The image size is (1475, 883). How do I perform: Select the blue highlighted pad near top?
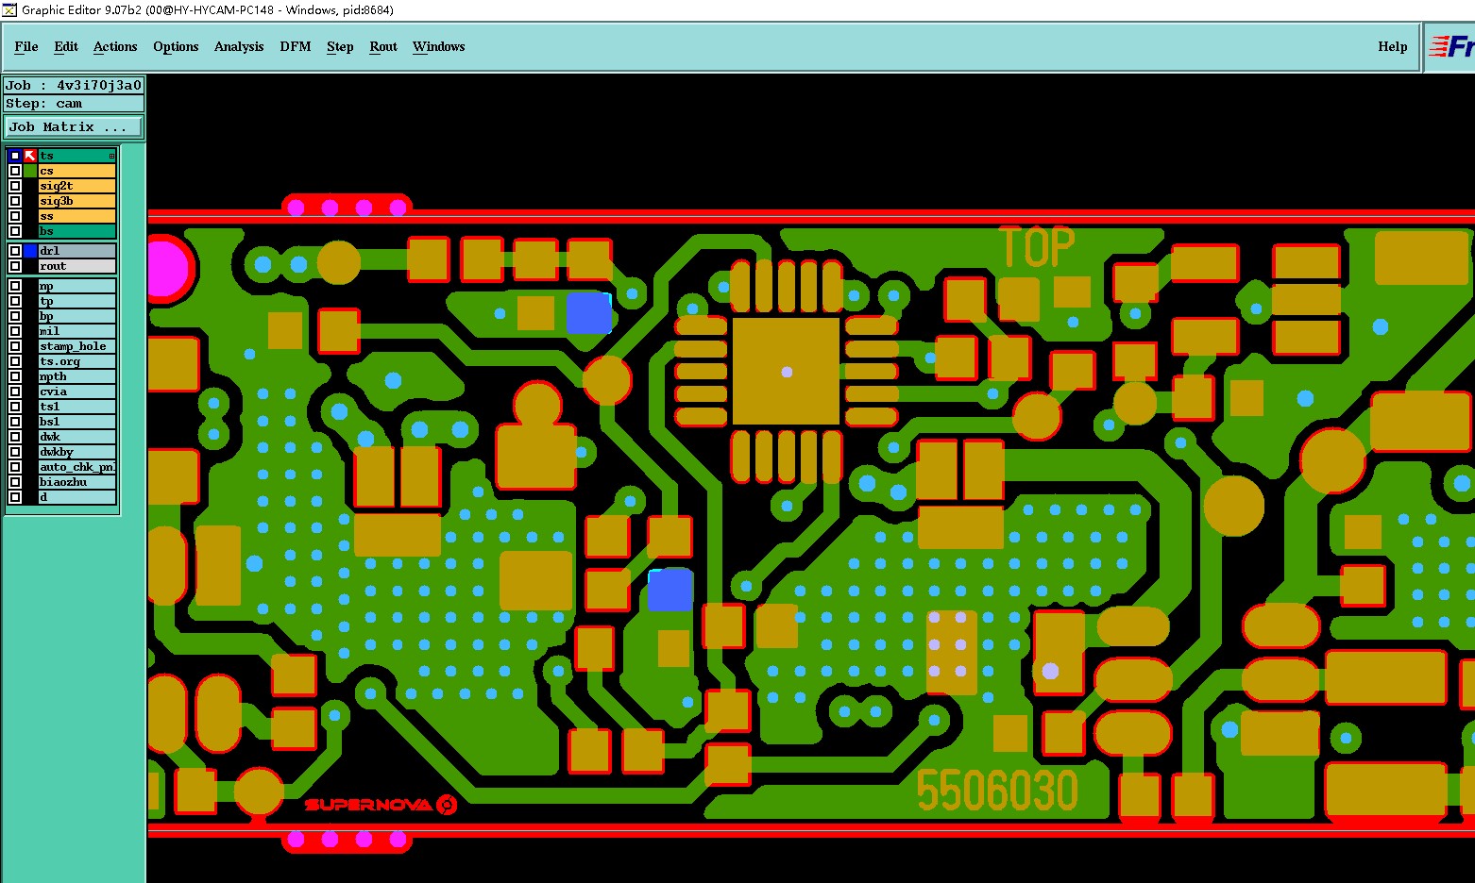click(x=588, y=313)
